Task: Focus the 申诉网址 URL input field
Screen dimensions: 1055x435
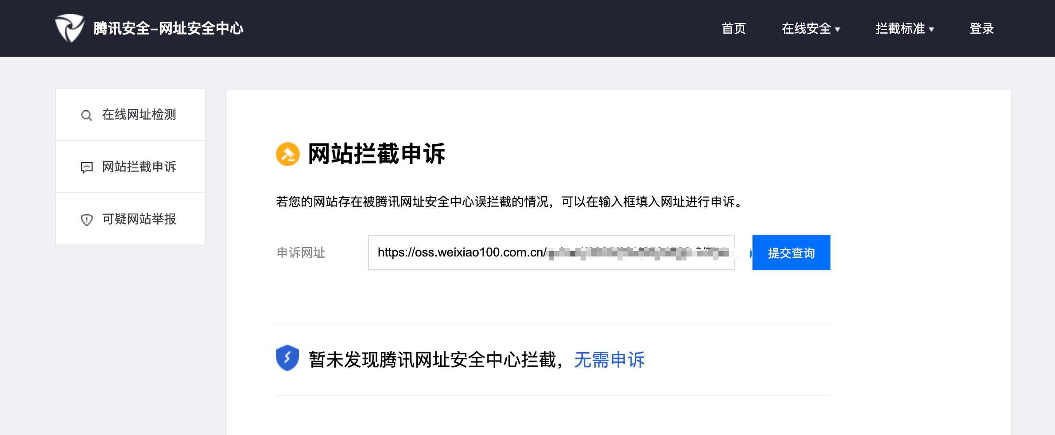Action: (x=551, y=252)
